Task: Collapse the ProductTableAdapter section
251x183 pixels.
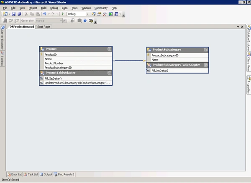Action: [x=109, y=73]
